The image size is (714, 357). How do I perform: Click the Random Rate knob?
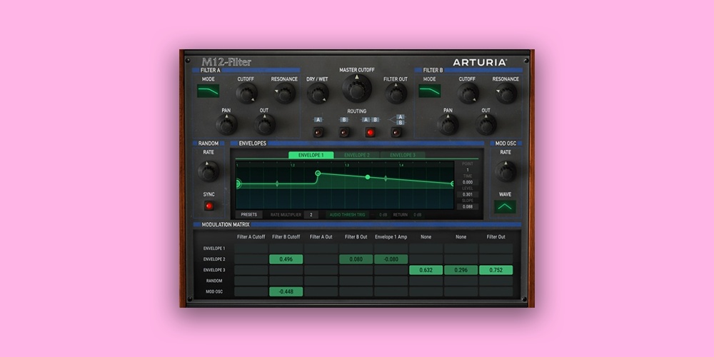[x=208, y=171]
